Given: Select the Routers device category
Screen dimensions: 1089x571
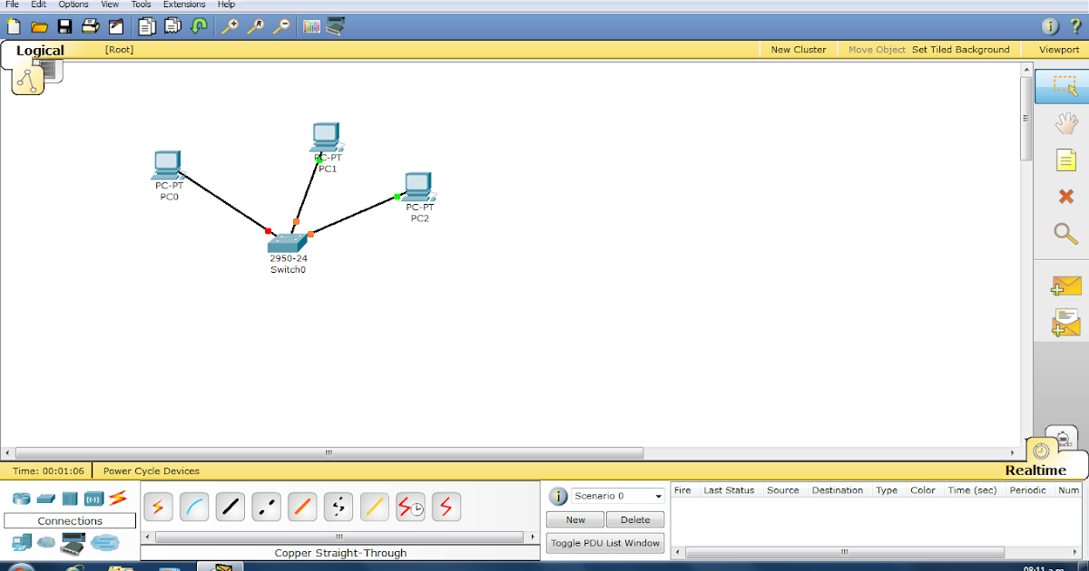Looking at the screenshot, I should click(x=20, y=498).
